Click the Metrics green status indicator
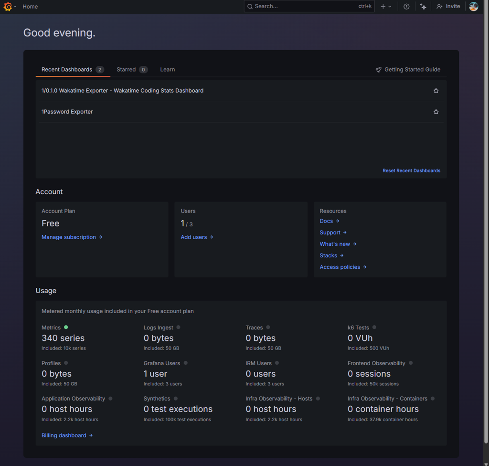 66,328
